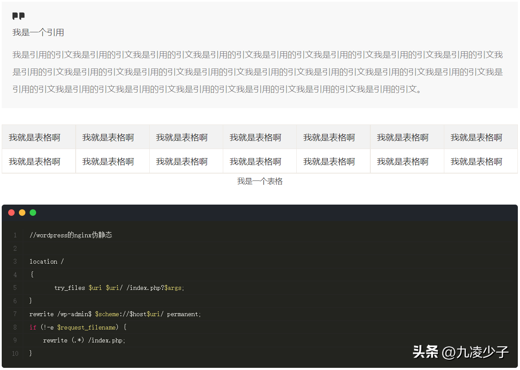The width and height of the screenshot is (520, 370).
Task: Click the long quoted paragraph text
Action: (257, 72)
